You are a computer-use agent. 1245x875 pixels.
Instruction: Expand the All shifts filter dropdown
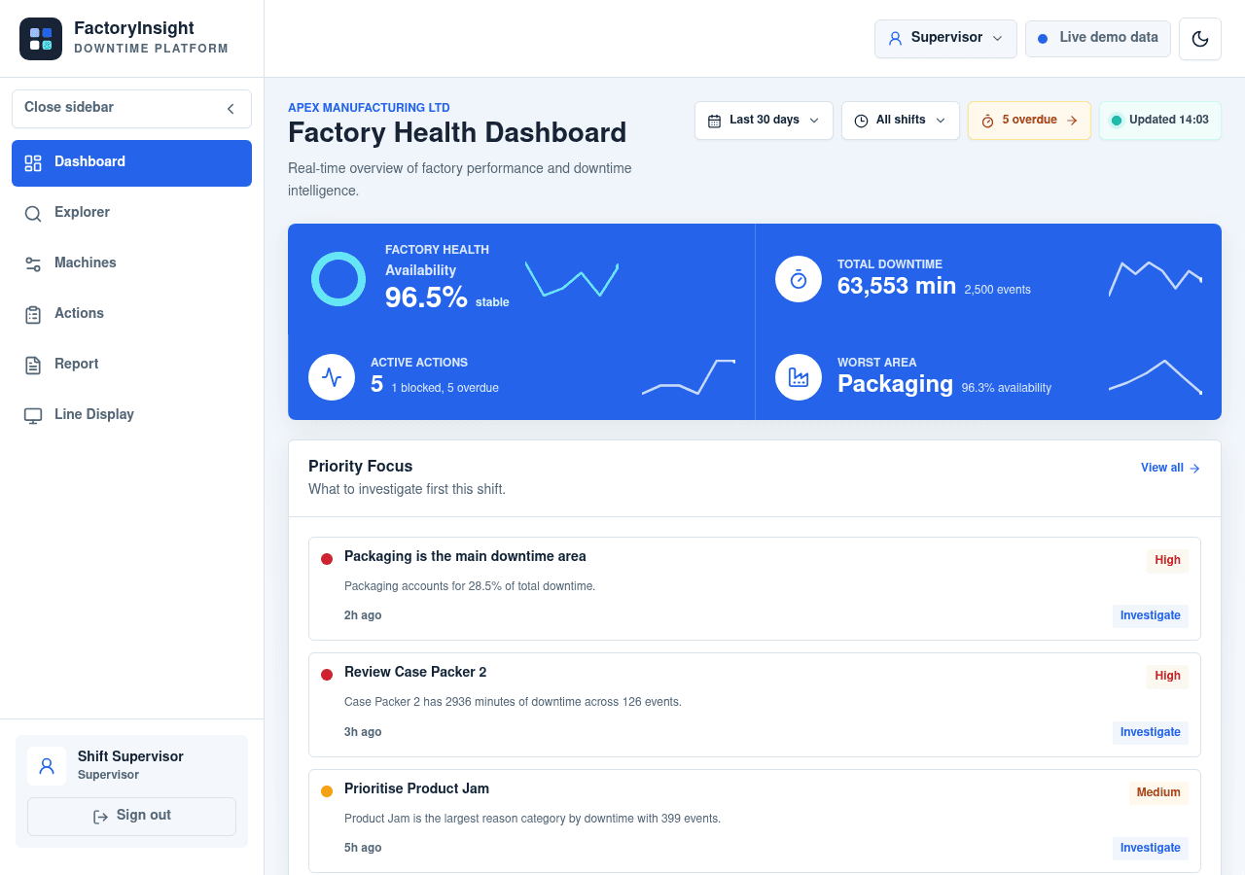[x=900, y=121]
